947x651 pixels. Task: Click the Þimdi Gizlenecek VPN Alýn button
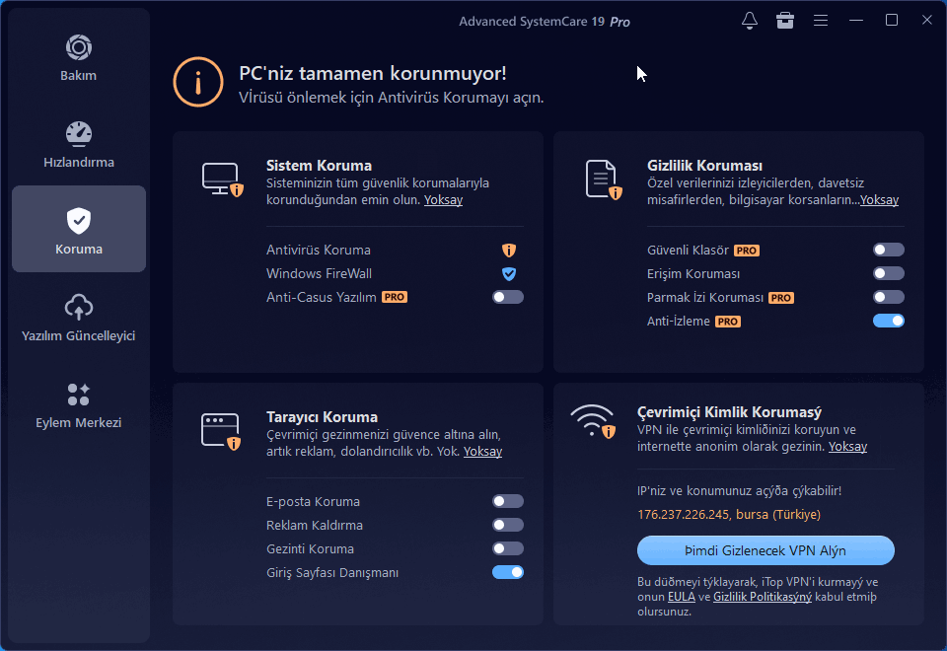click(x=765, y=550)
